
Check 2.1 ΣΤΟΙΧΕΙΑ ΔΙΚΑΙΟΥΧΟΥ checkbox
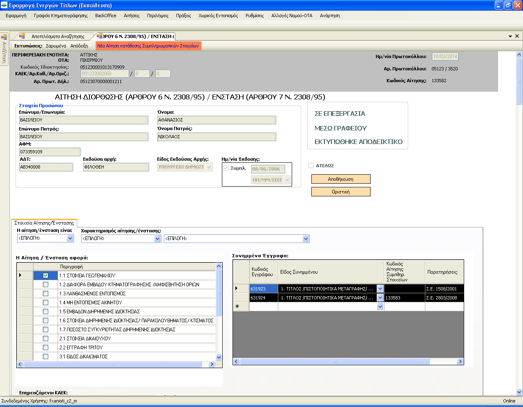click(x=45, y=339)
